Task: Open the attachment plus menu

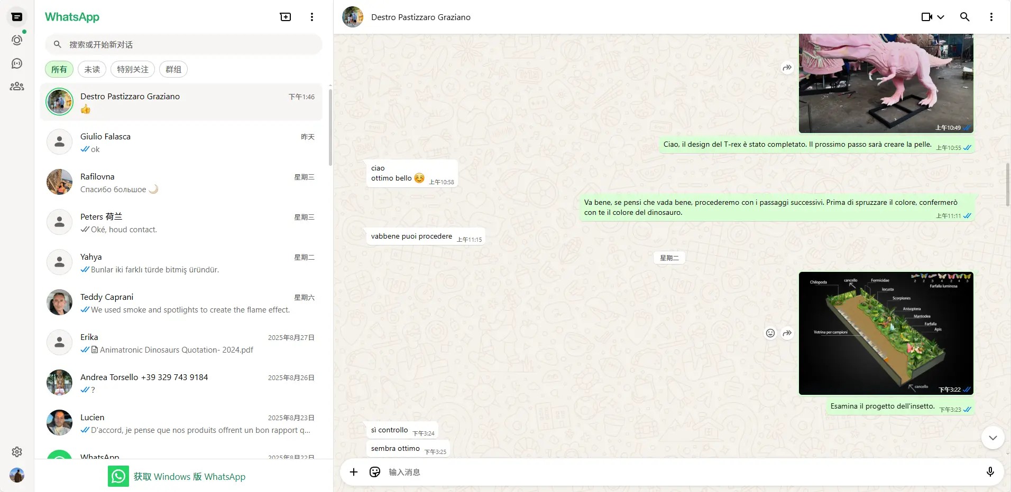Action: tap(354, 472)
